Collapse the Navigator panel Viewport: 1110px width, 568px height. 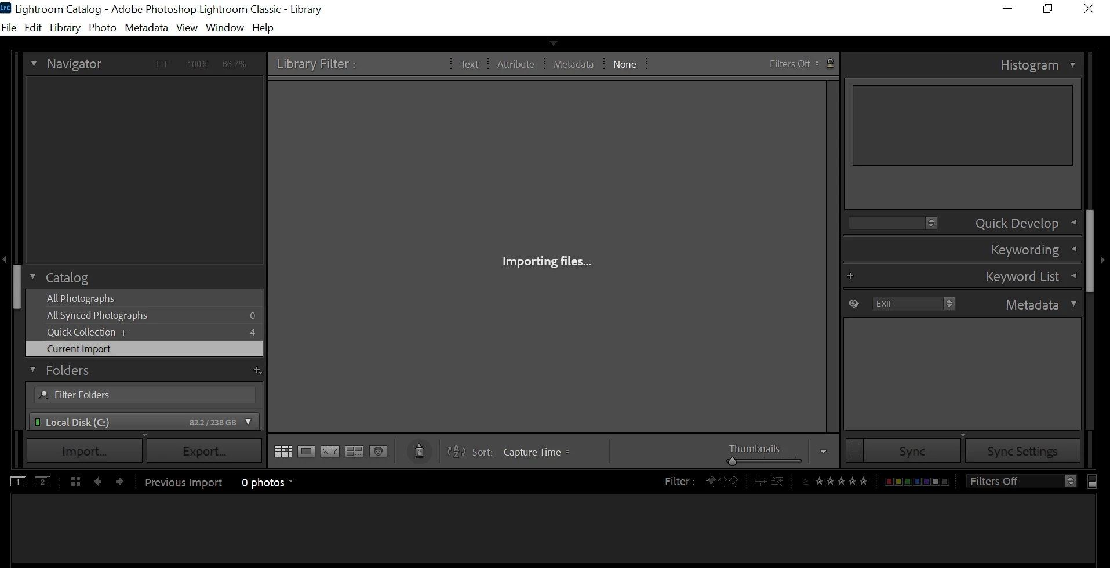pyautogui.click(x=34, y=64)
